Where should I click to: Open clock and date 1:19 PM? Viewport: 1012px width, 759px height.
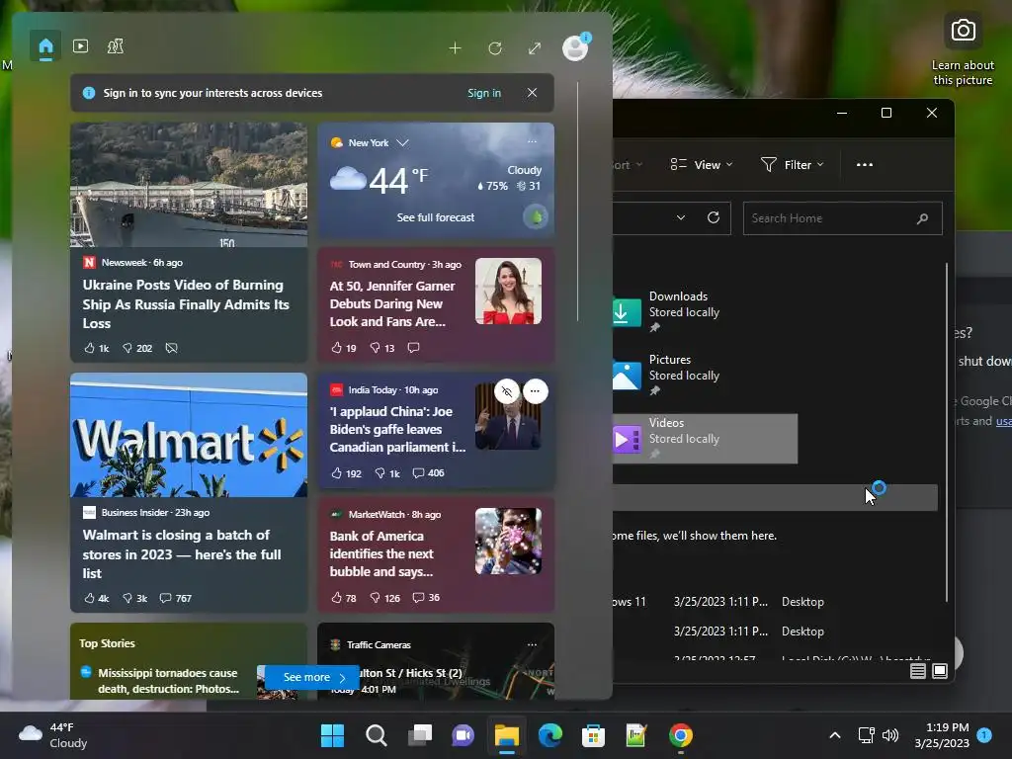click(x=942, y=735)
